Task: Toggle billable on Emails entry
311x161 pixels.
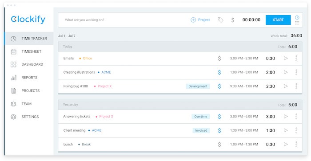Action: 219,58
